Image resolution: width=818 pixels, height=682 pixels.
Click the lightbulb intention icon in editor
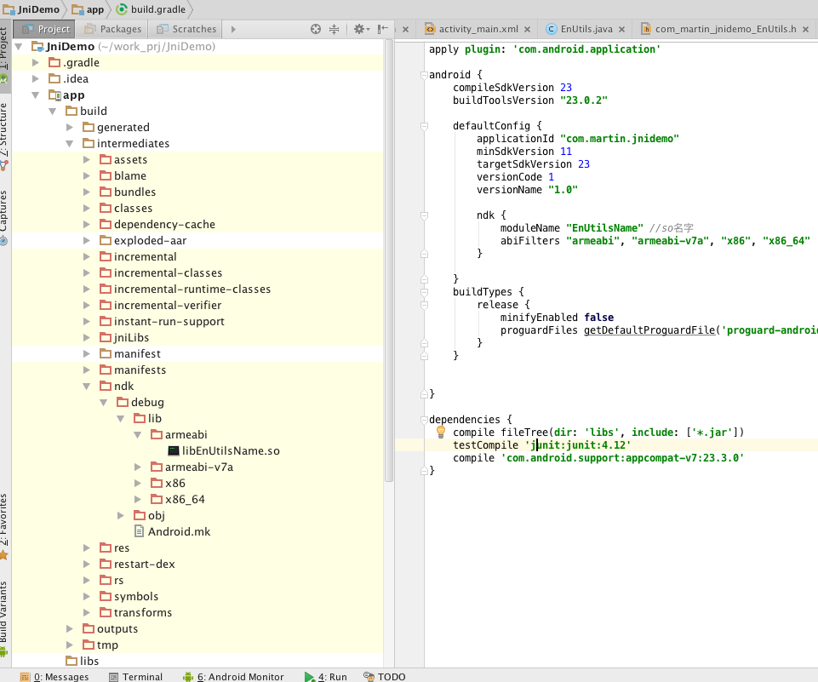[x=441, y=432]
